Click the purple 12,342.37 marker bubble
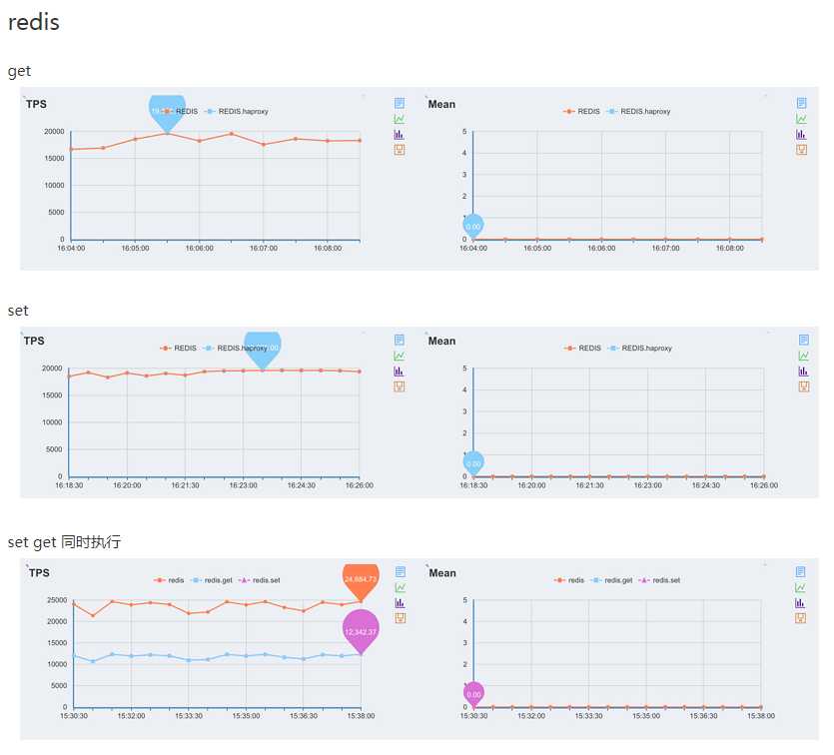The height and width of the screenshot is (755, 834). tap(361, 630)
